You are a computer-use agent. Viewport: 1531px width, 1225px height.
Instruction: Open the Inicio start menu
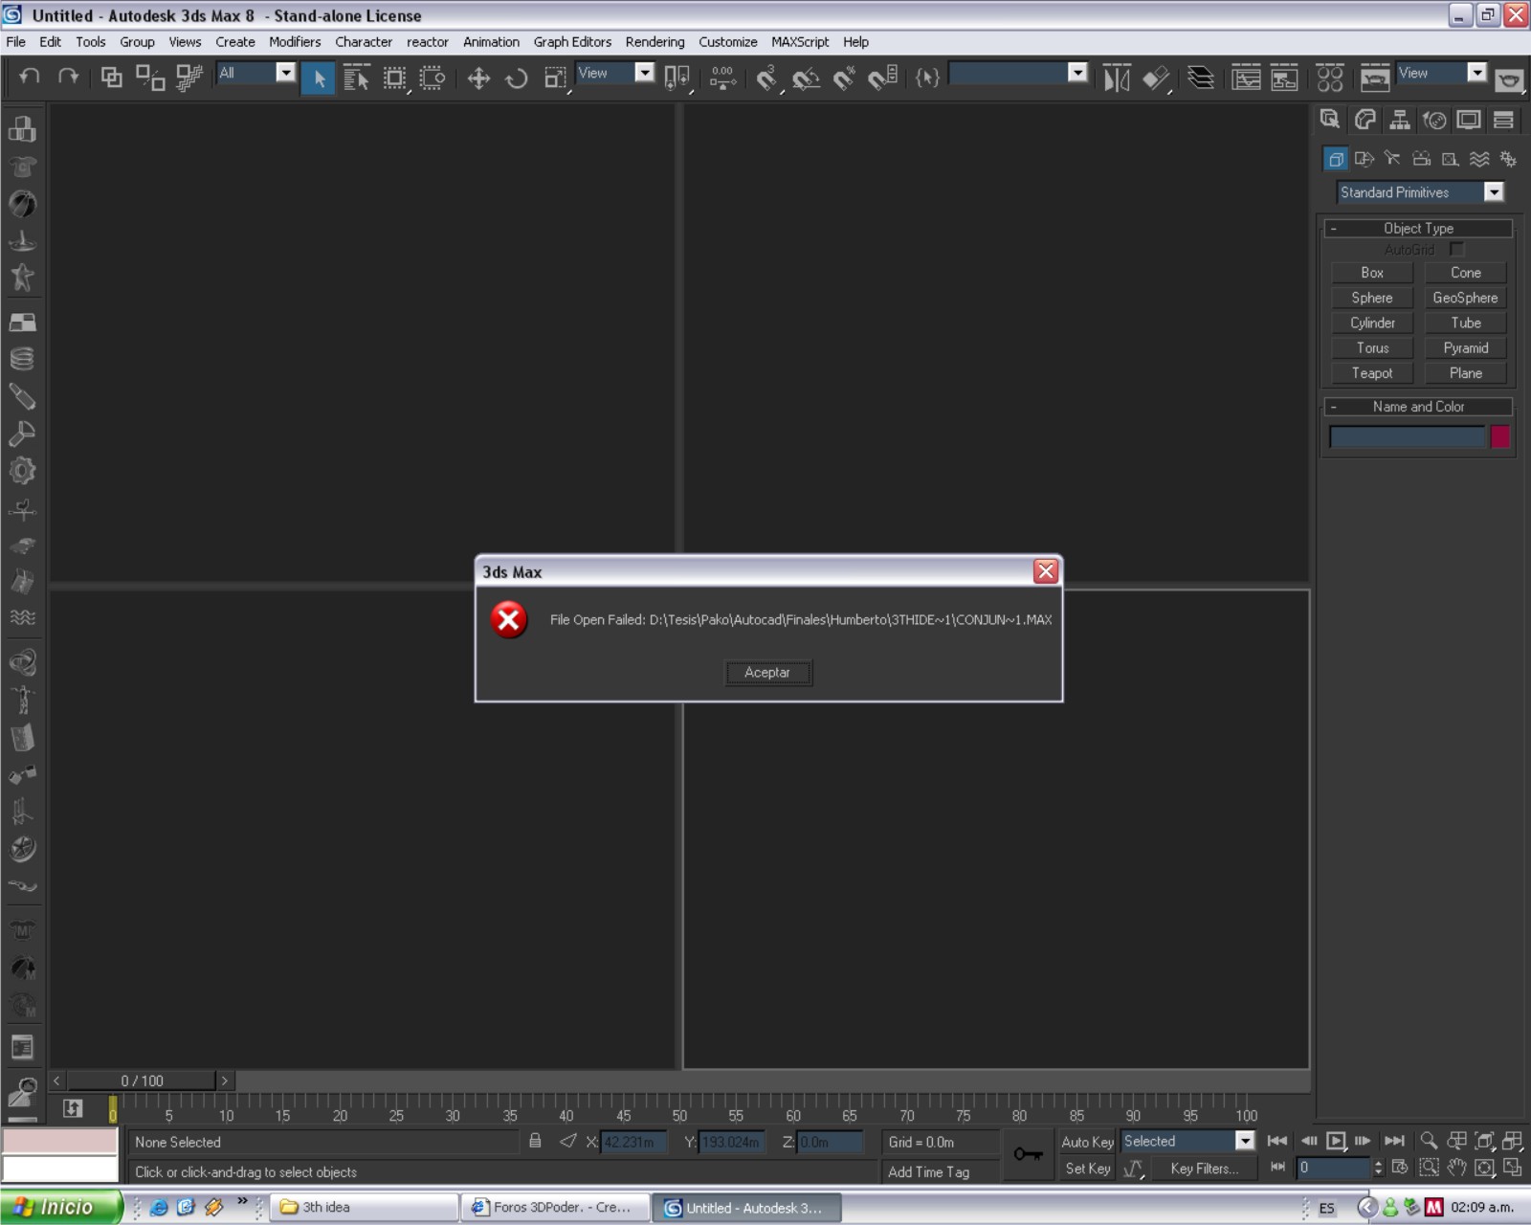(x=61, y=1207)
